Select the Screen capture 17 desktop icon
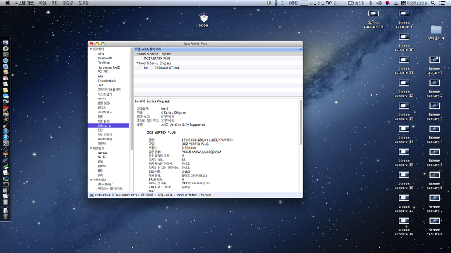Image resolution: width=451 pixels, height=253 pixels. tap(404, 198)
